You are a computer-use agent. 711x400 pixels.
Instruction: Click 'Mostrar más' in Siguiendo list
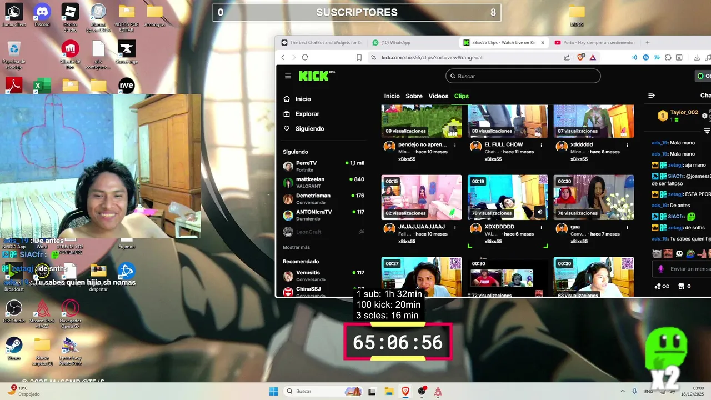point(296,247)
